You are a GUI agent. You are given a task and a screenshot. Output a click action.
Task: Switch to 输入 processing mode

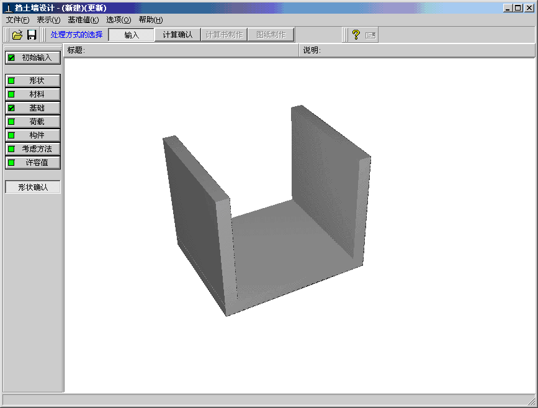131,35
